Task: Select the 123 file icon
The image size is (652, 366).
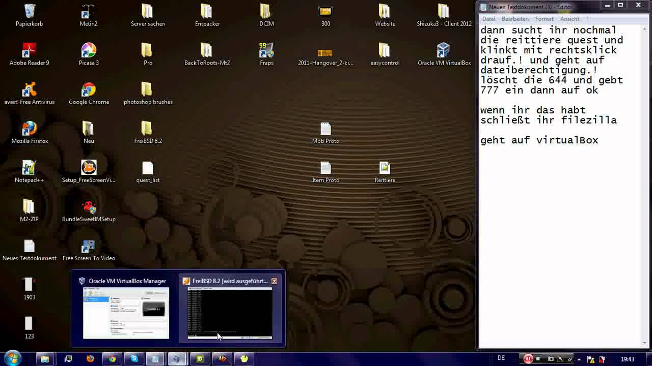Action: pos(30,328)
